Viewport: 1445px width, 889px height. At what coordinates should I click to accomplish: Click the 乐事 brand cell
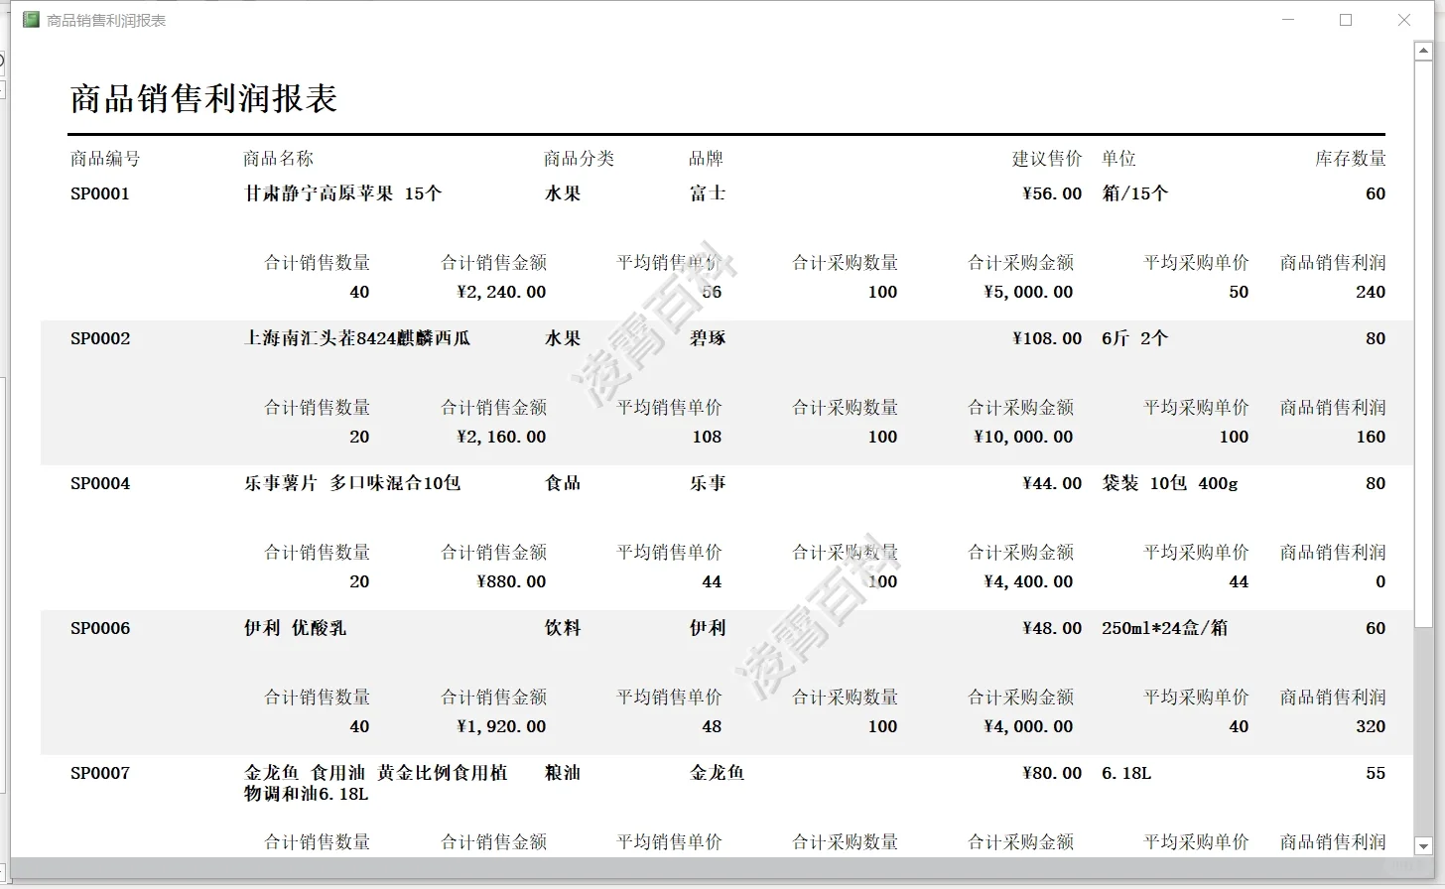pos(707,483)
